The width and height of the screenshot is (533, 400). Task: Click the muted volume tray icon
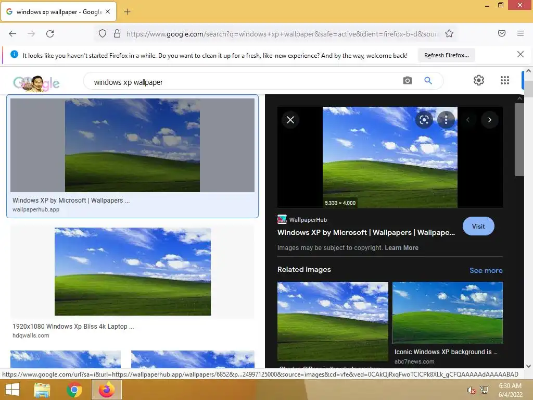pos(471,390)
